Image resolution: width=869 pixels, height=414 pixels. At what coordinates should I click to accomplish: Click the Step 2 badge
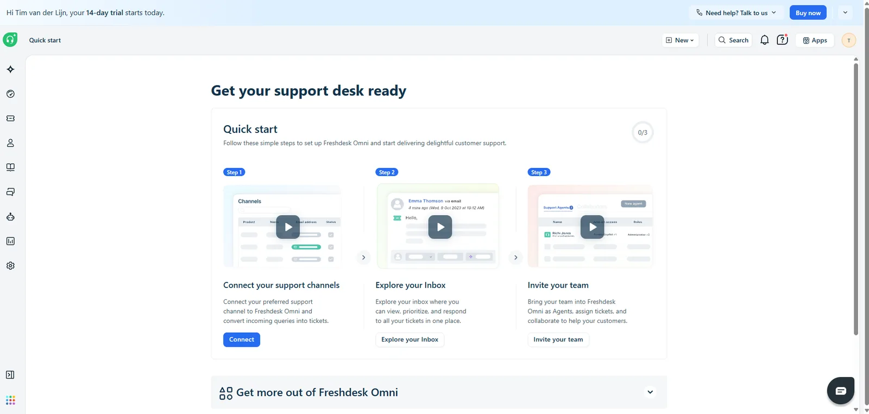(387, 172)
